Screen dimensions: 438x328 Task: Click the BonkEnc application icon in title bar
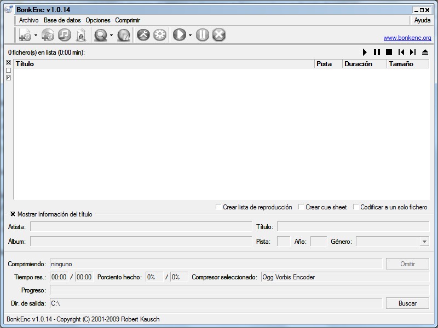[x=9, y=9]
